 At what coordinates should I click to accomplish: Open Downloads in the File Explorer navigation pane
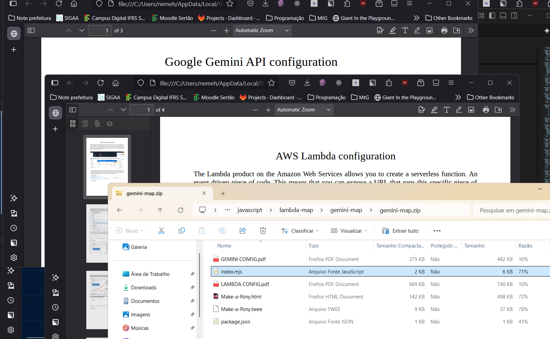[x=144, y=288]
